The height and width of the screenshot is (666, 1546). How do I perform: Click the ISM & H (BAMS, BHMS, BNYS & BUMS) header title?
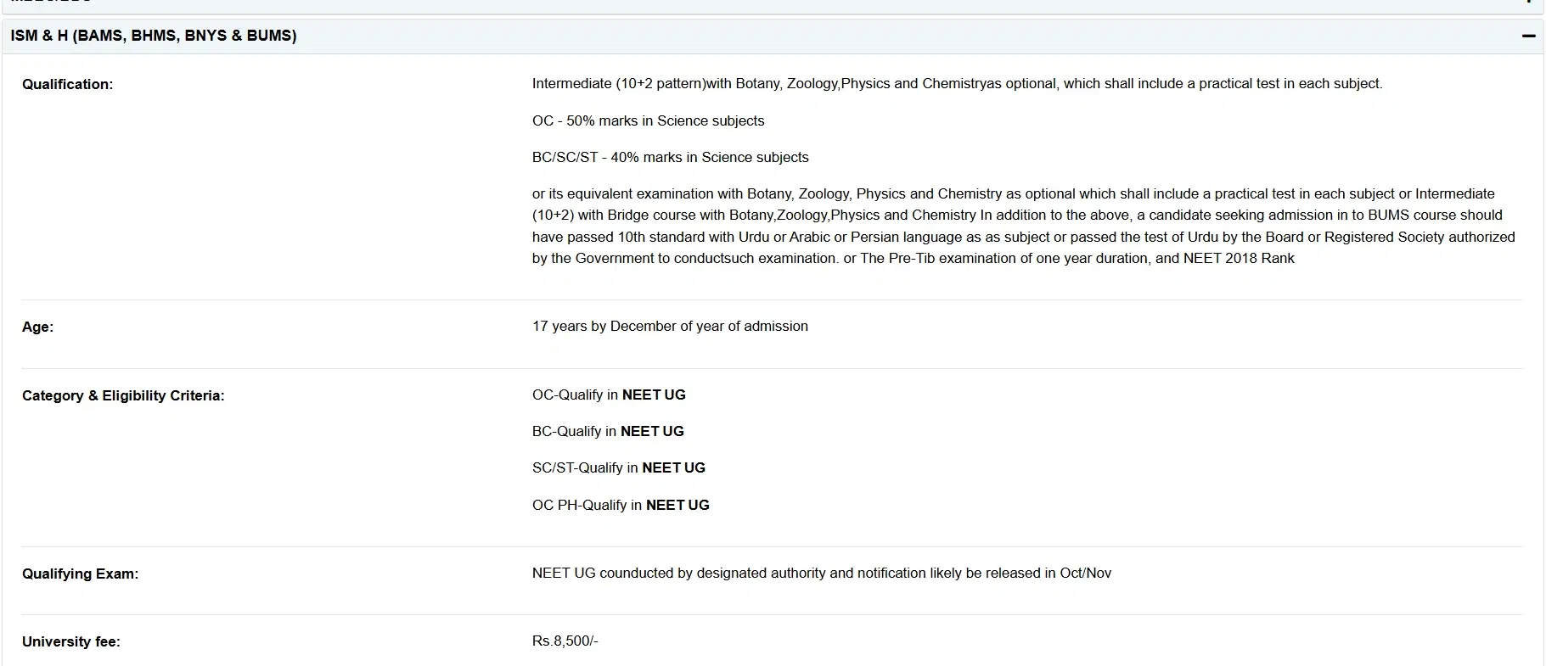[154, 36]
